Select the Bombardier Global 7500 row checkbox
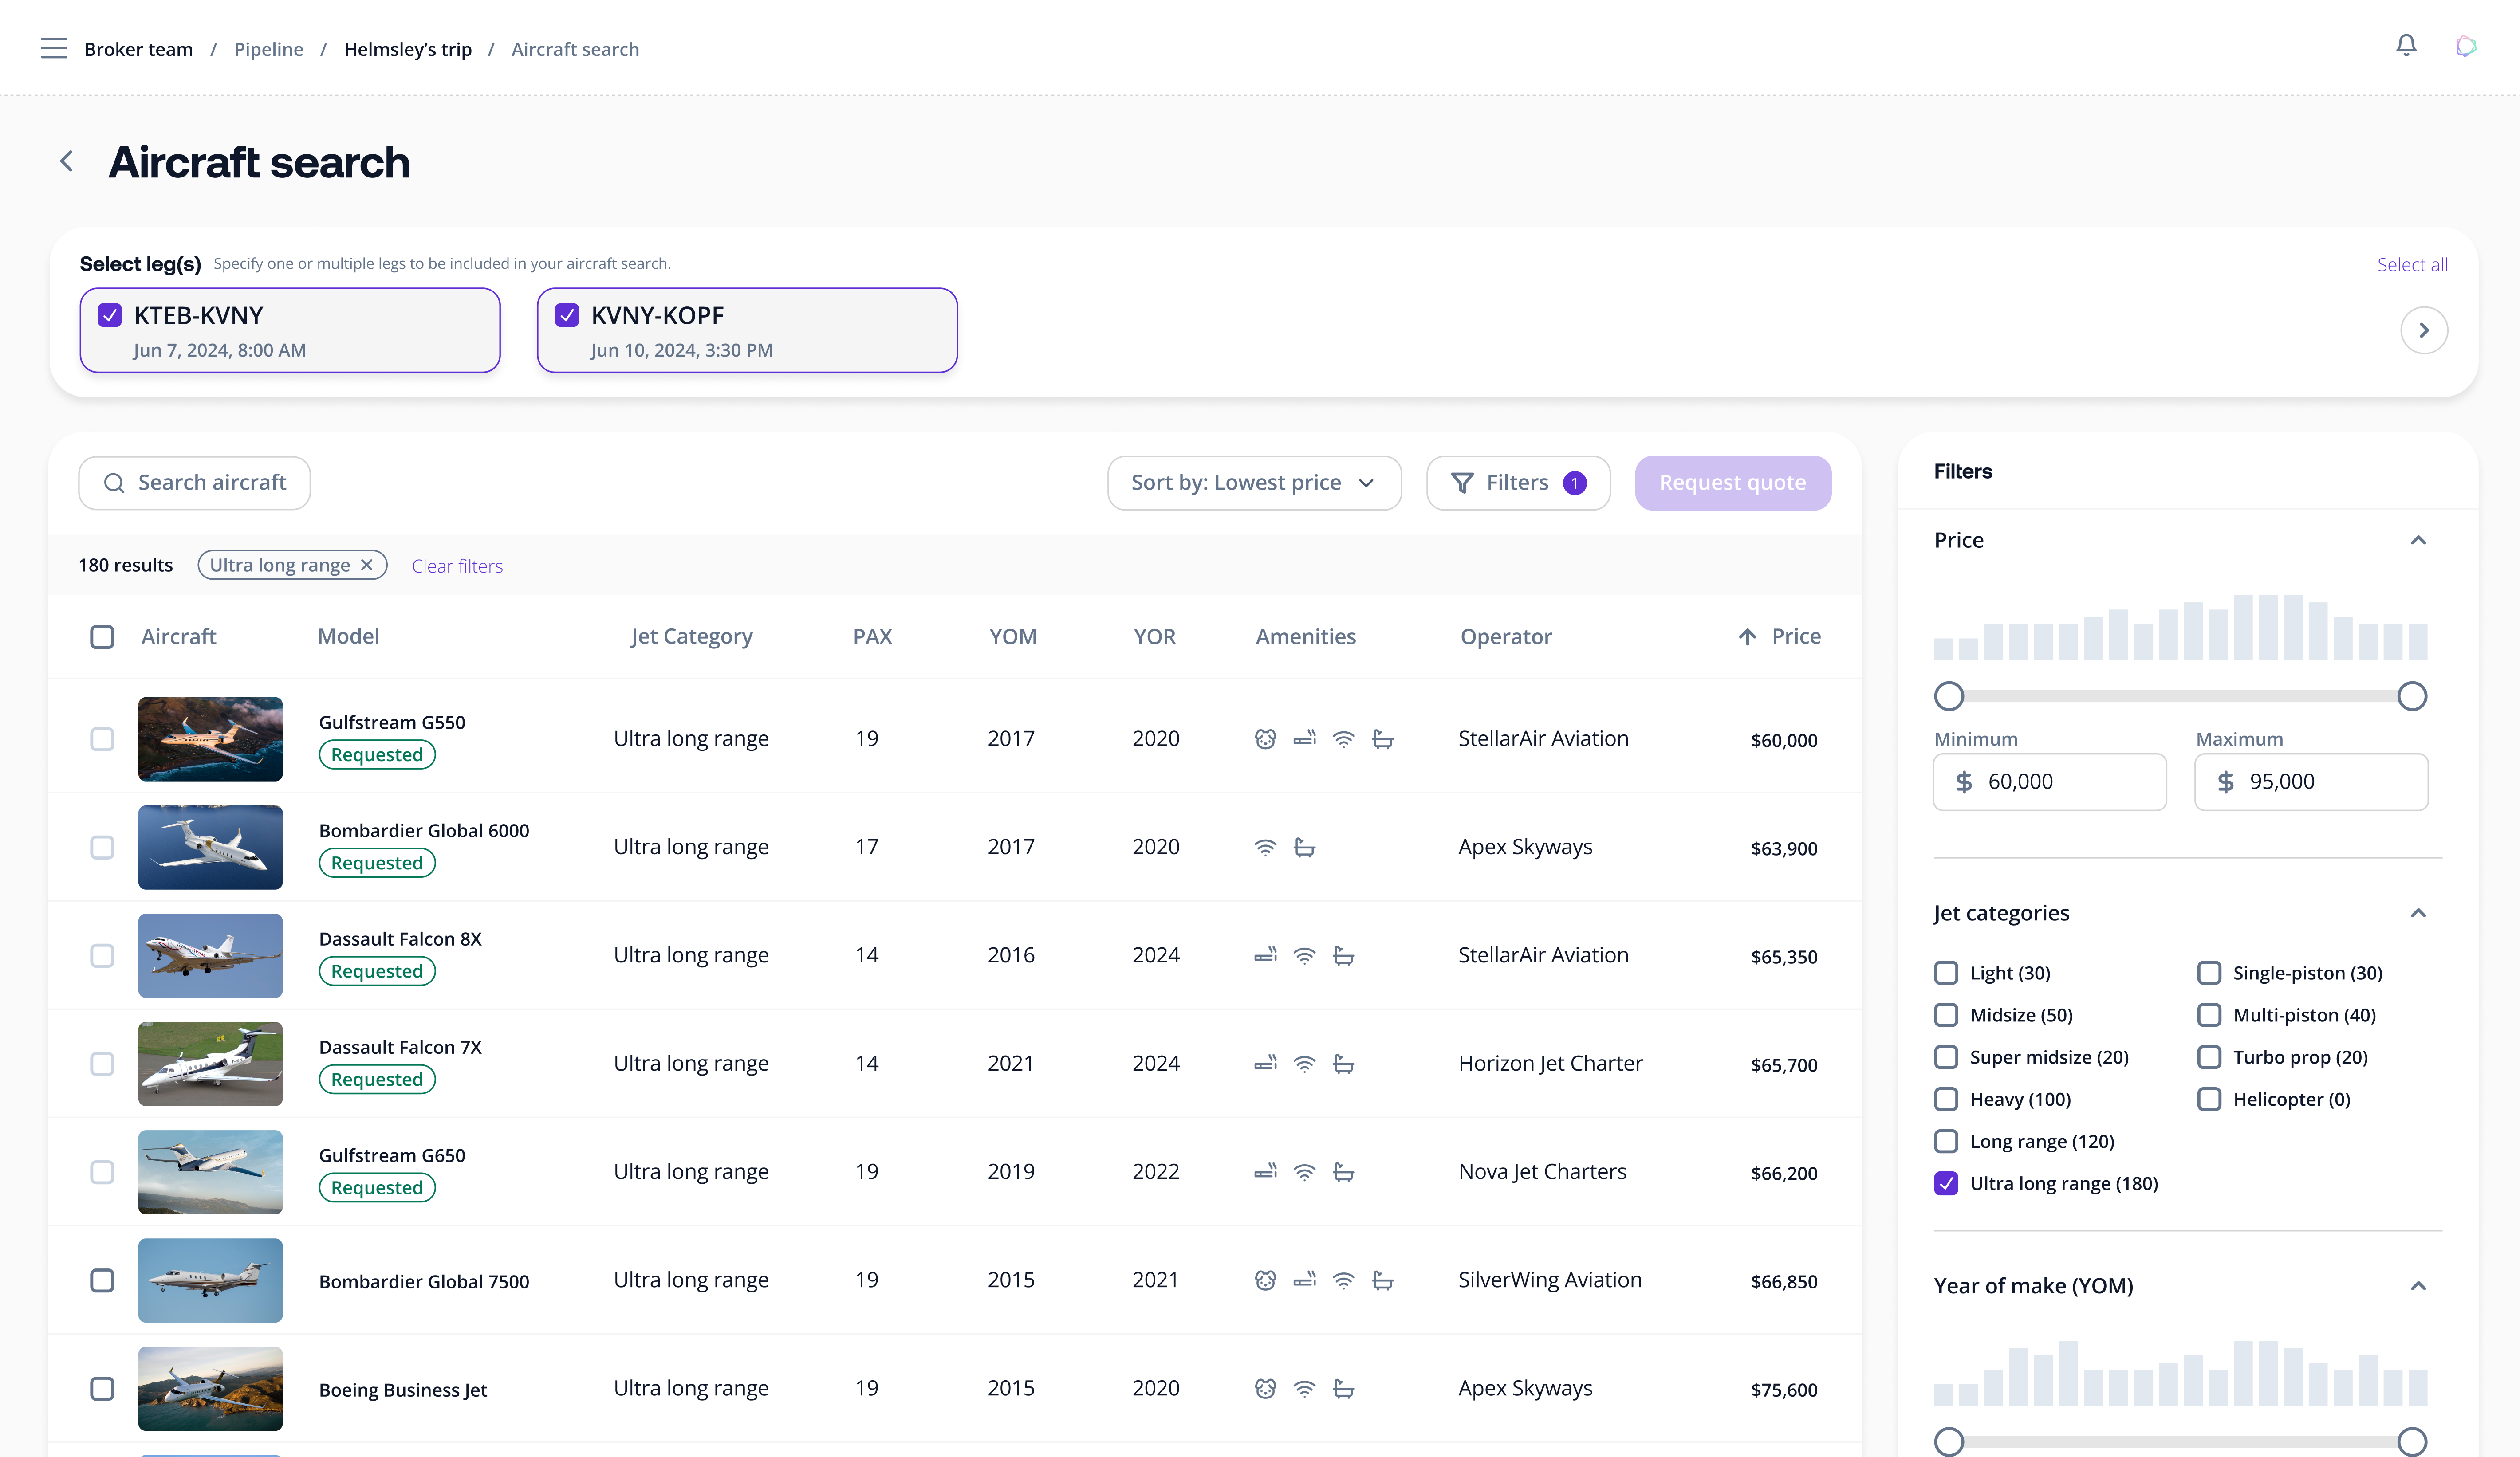 tap(102, 1280)
